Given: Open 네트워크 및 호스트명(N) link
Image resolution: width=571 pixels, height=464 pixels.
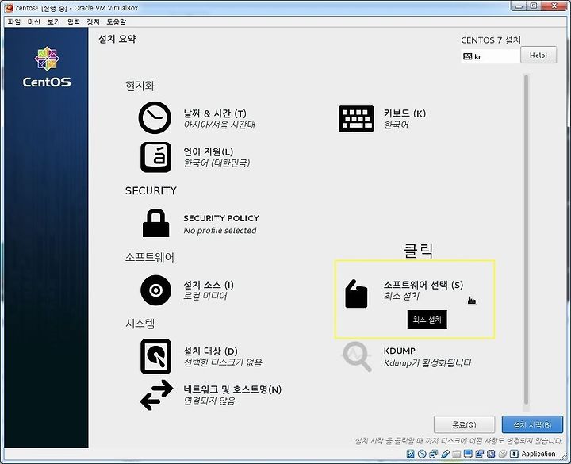Looking at the screenshot, I should tap(232, 389).
